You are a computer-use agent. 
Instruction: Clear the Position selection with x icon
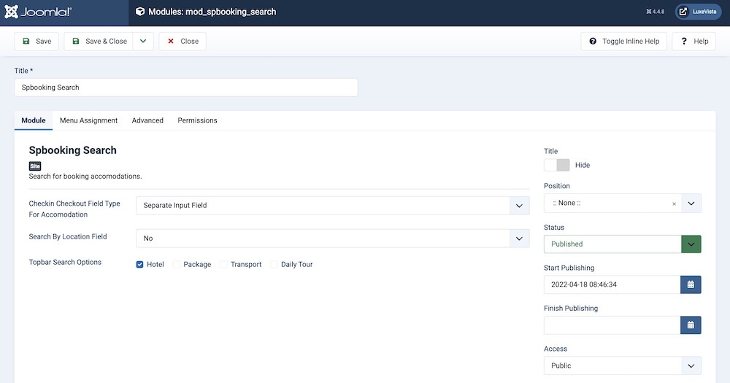674,204
